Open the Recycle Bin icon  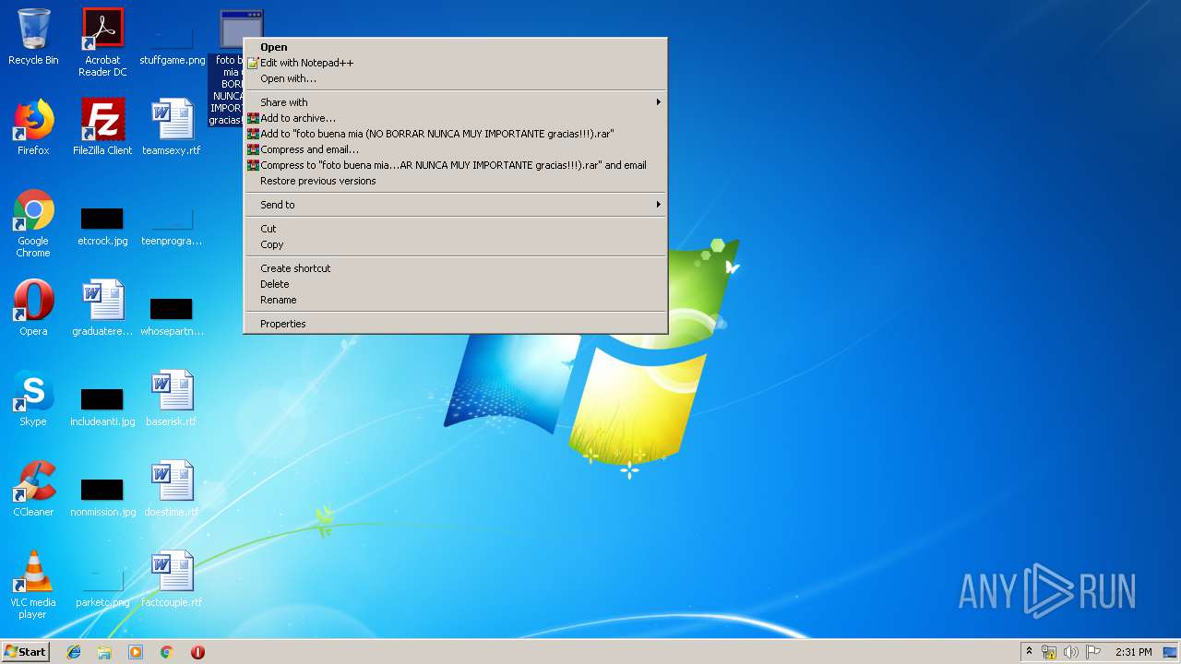[33, 37]
